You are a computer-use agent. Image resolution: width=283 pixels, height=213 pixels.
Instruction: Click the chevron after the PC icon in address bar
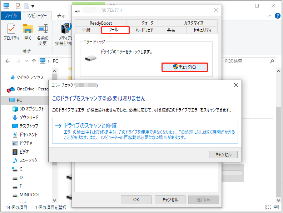(49, 61)
